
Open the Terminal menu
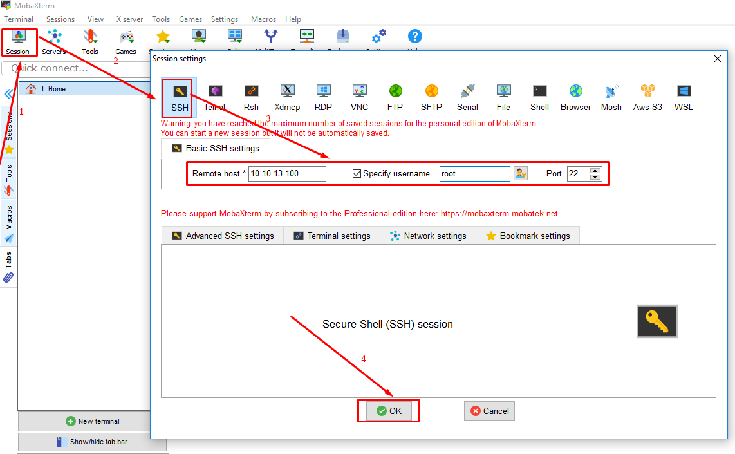click(19, 19)
